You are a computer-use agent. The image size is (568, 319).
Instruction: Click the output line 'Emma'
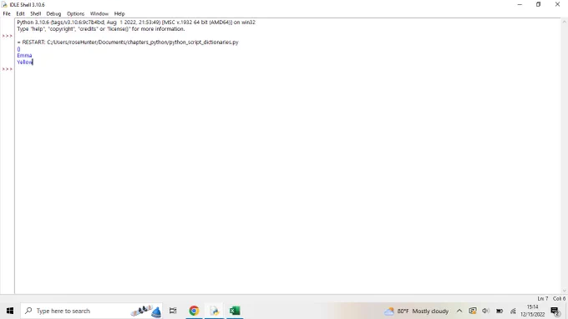click(24, 55)
